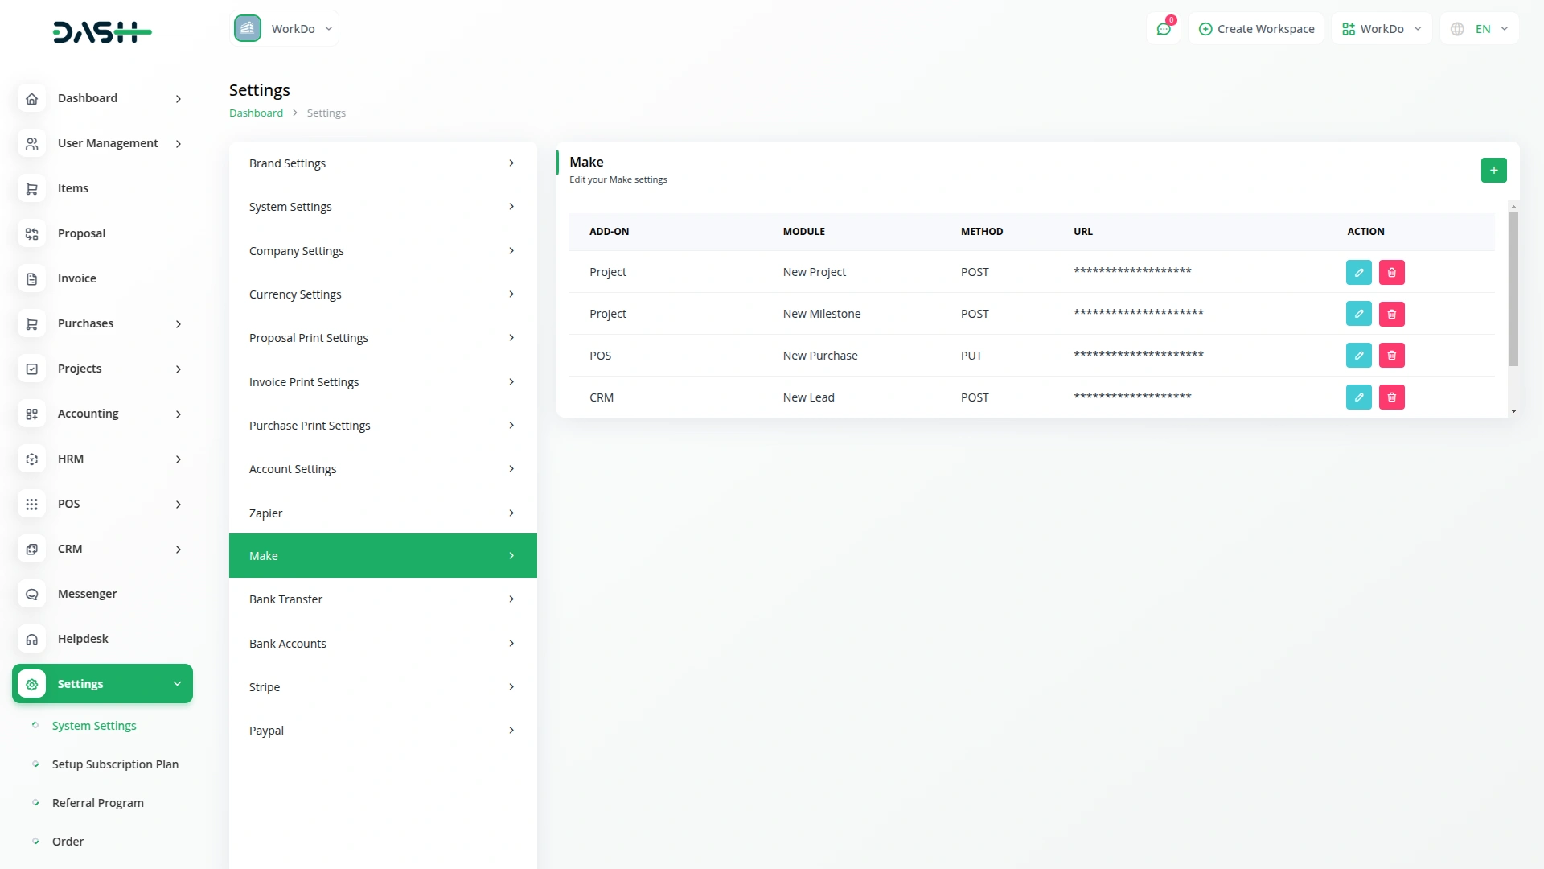Follow the Dashboard breadcrumb link
The height and width of the screenshot is (869, 1544).
pos(256,113)
